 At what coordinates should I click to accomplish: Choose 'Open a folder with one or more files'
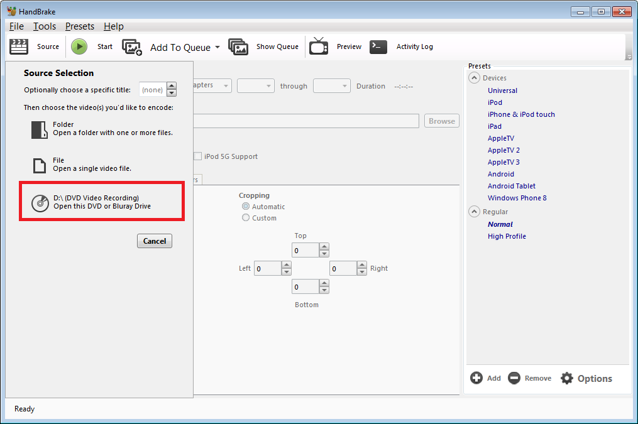click(113, 133)
